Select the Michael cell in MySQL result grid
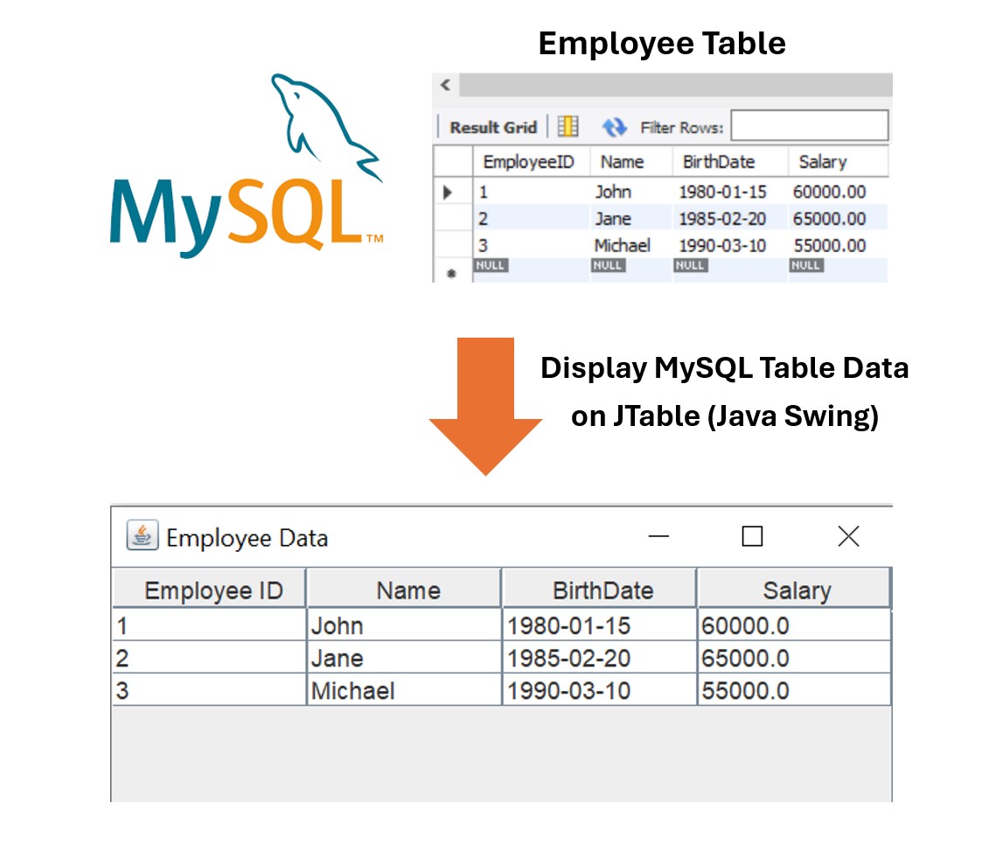Screen dimensions: 982x852 pos(630,245)
